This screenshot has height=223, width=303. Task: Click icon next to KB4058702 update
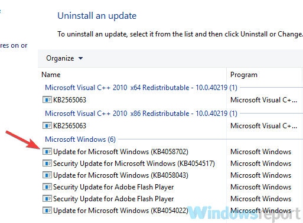(47, 152)
